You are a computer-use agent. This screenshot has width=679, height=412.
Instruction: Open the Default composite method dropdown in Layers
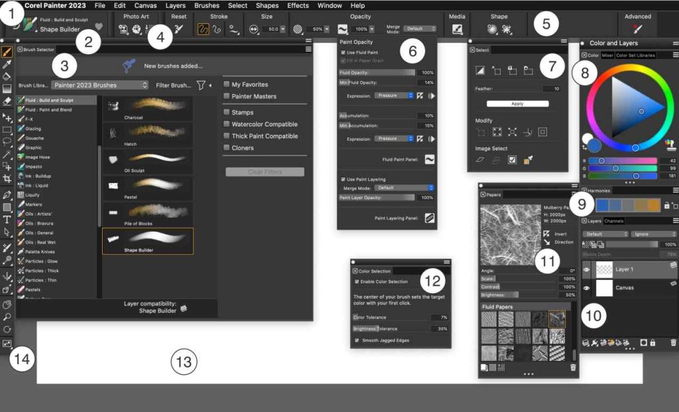[605, 234]
